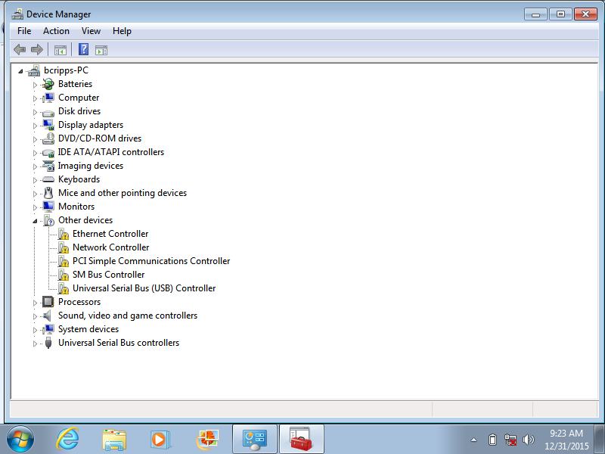Screen dimensions: 605x454
Task: Click the Mice and other pointing devices icon
Action: (x=48, y=193)
